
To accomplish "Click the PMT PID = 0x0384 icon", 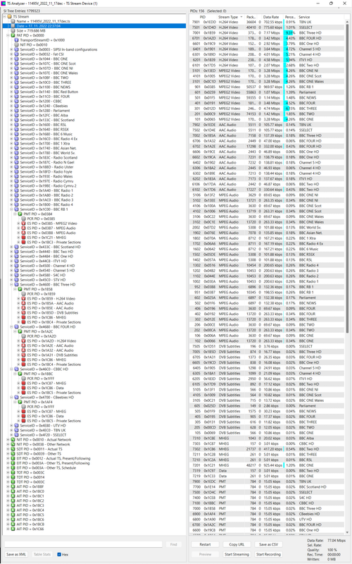I will 20,214.
